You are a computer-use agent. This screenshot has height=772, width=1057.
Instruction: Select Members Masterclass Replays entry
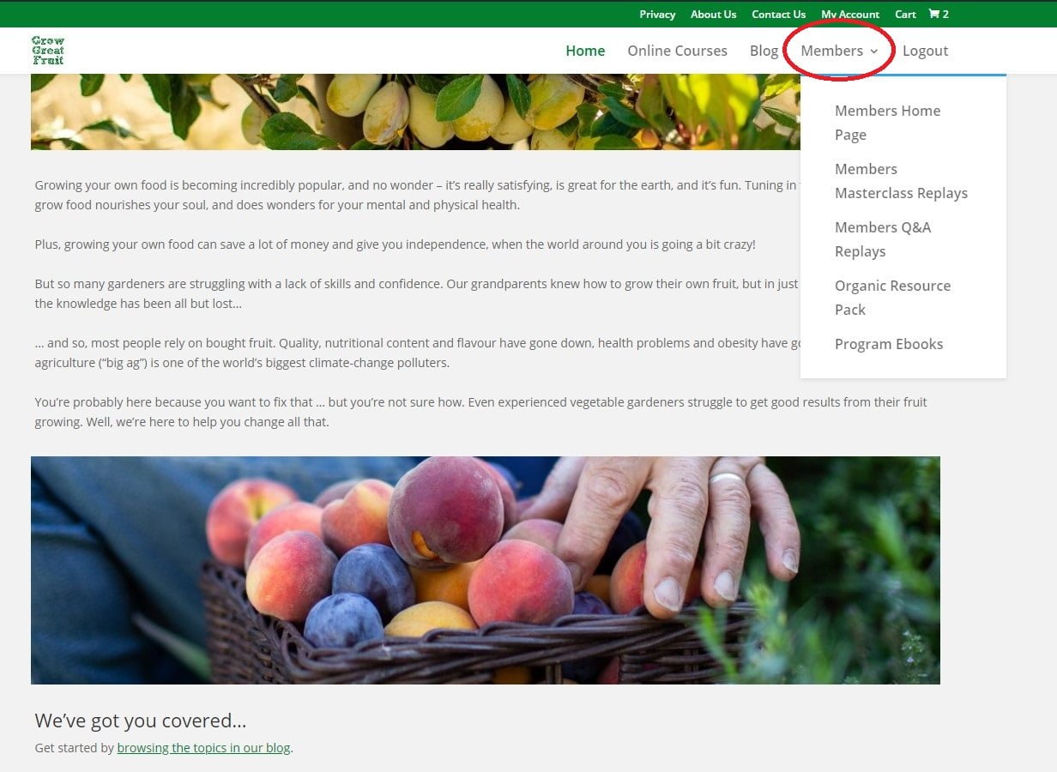tap(901, 181)
